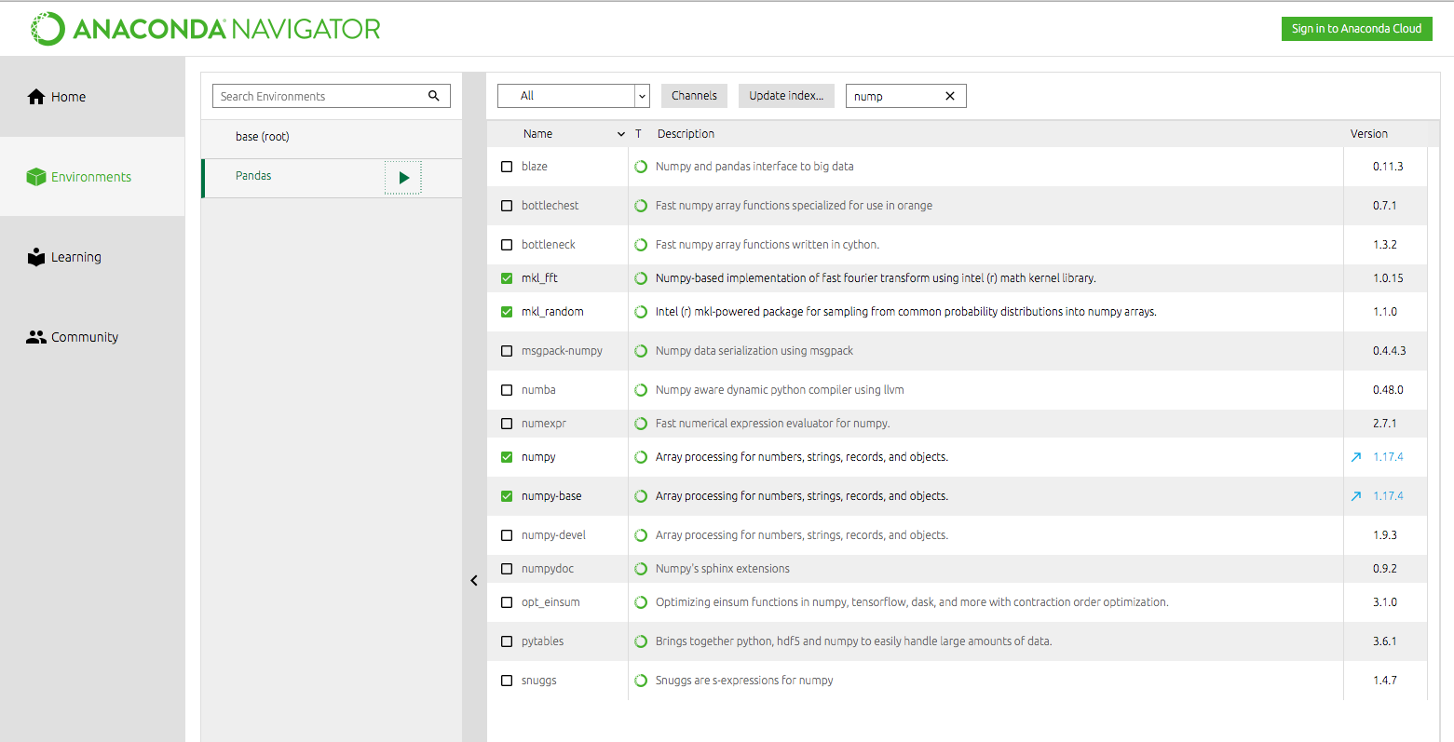Check the bottlechest package checkbox
The image size is (1454, 742).
[x=507, y=206]
